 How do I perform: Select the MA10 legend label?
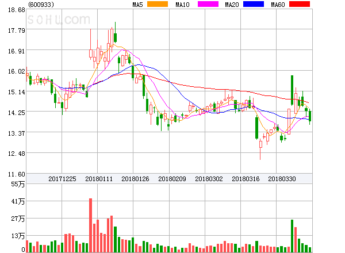(x=182, y=5)
